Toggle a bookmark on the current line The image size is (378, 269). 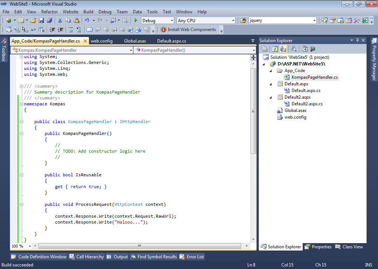90,30
